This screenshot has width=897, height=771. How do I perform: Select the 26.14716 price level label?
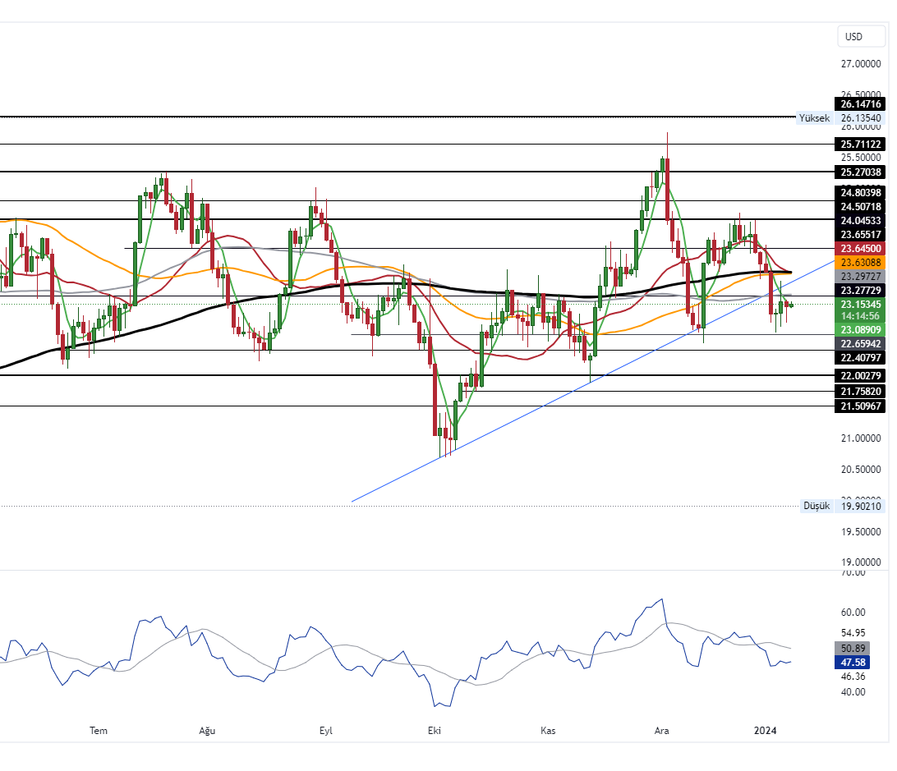click(860, 104)
